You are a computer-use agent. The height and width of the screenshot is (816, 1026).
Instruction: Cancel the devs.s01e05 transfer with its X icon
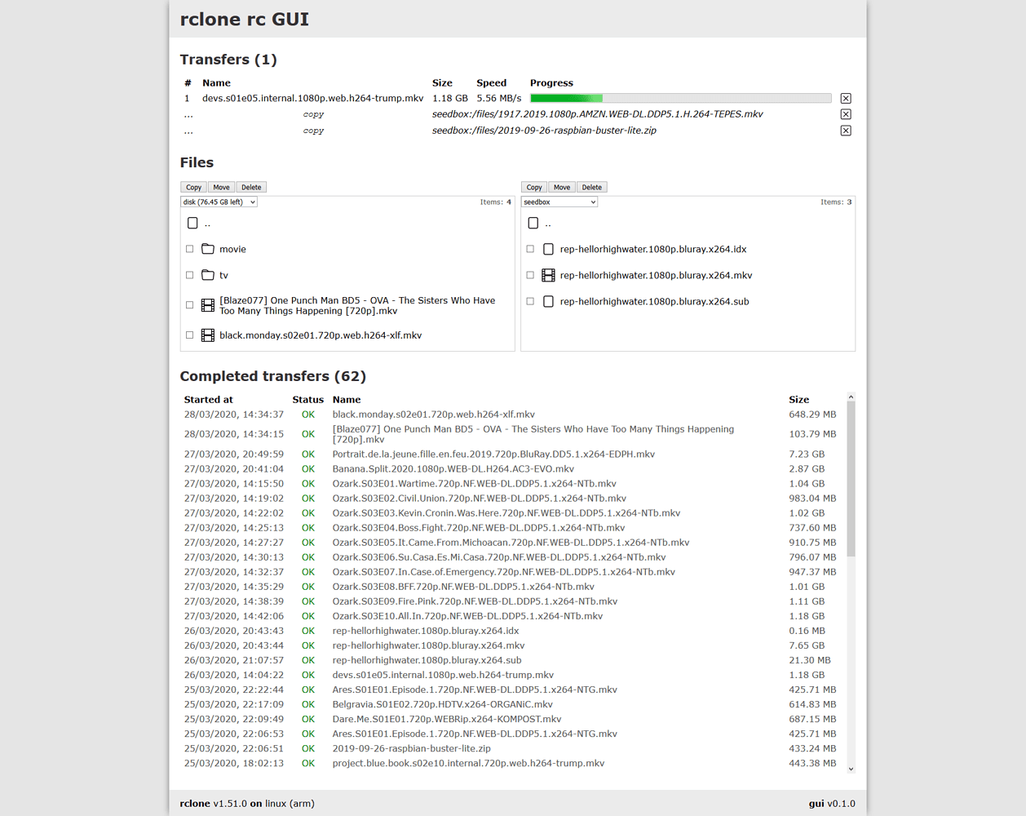tap(846, 98)
